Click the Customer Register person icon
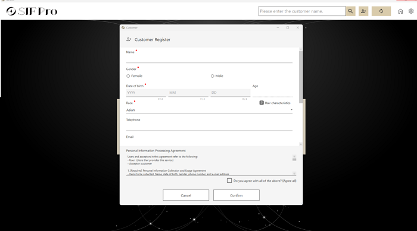Image resolution: width=417 pixels, height=231 pixels. click(129, 39)
